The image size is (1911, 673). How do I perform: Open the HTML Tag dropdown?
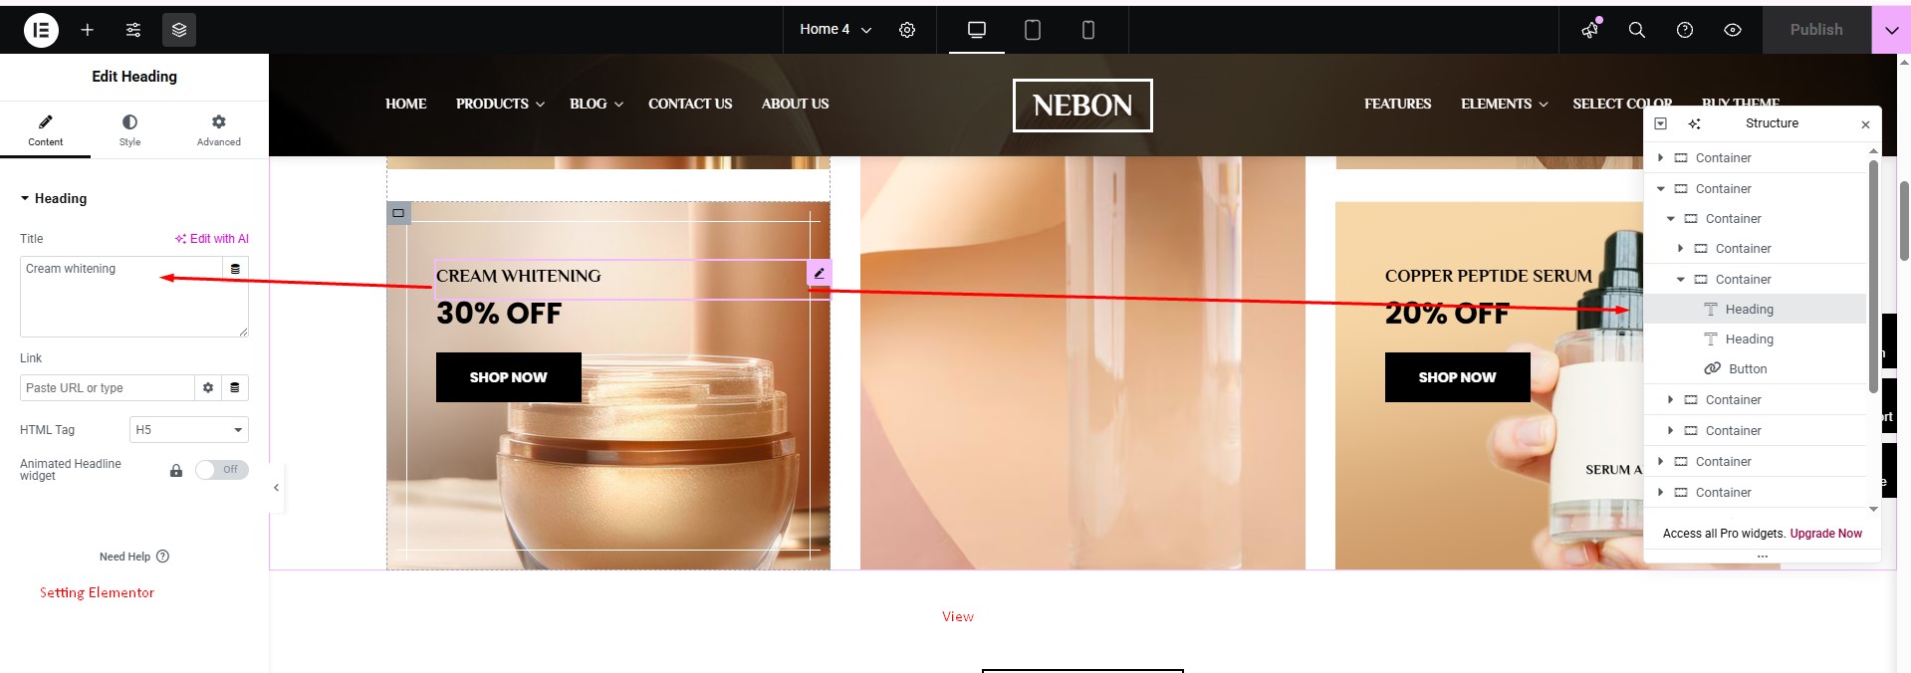point(188,430)
